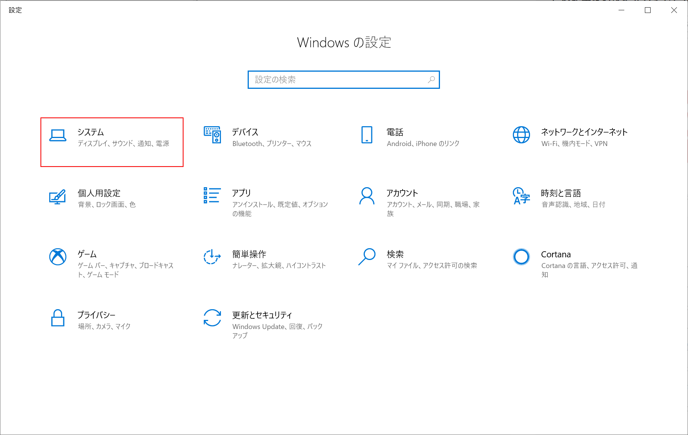Viewport: 688px width, 435px height.
Task: Click text アンインストール、既定値、オプションの機能
Action: [x=280, y=209]
